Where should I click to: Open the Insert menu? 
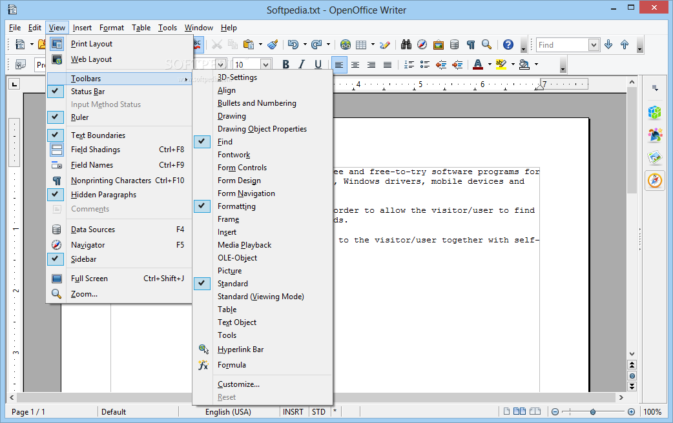82,28
